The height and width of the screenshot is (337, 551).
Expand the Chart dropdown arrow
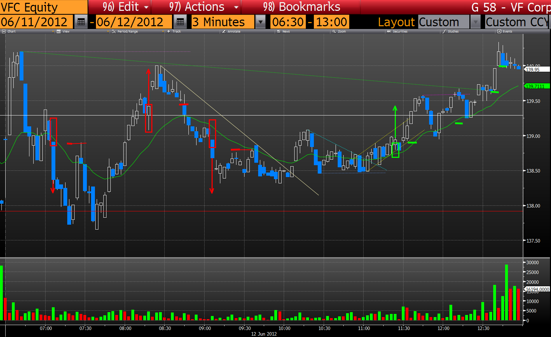53,31
